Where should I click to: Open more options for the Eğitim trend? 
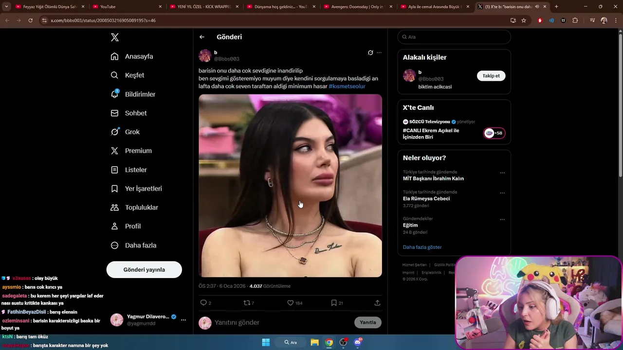(x=502, y=220)
